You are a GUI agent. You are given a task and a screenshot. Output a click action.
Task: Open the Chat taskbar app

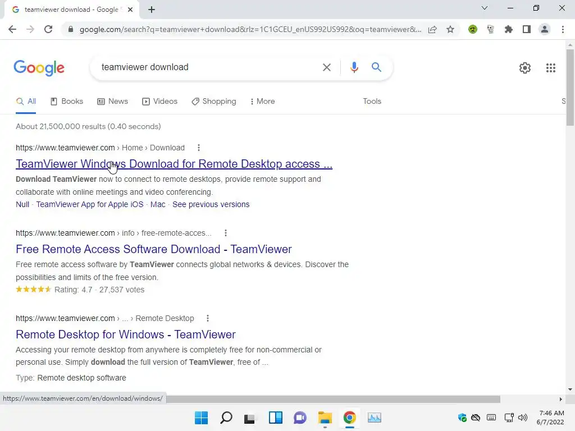point(300,418)
